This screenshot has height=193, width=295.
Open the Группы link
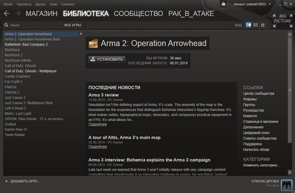click(249, 105)
